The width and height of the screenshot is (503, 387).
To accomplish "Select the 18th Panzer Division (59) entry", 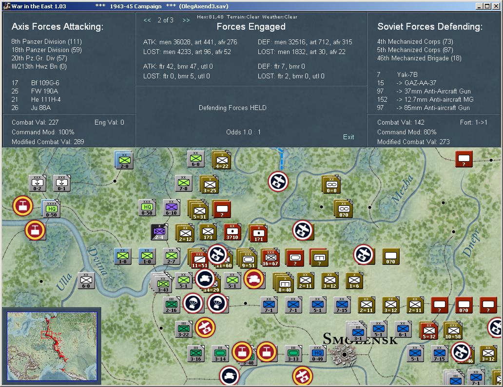I will tap(46, 50).
